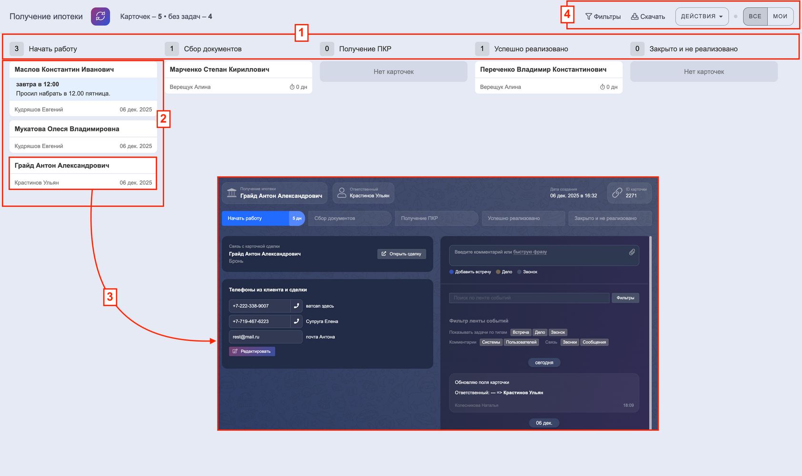The image size is (802, 476).
Task: Click the timer icon on Марченко card
Action: [292, 87]
